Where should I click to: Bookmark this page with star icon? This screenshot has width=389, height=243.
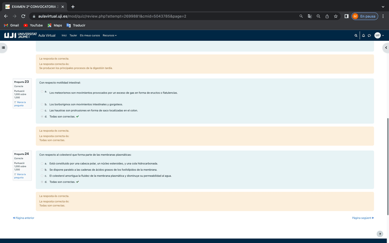(x=336, y=16)
